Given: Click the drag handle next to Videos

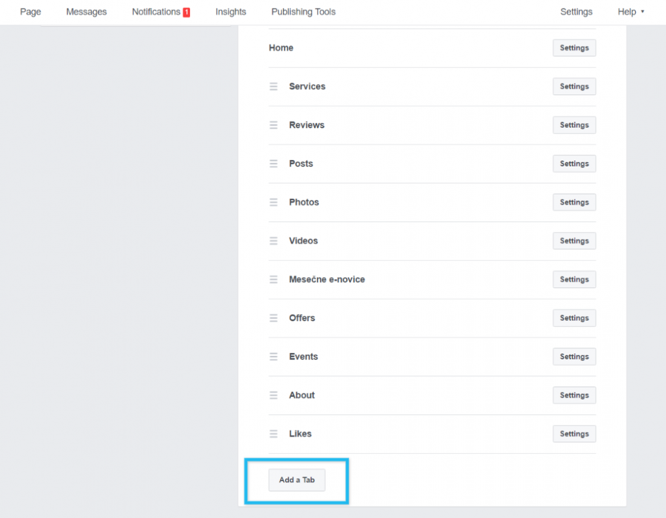Looking at the screenshot, I should pyautogui.click(x=274, y=241).
